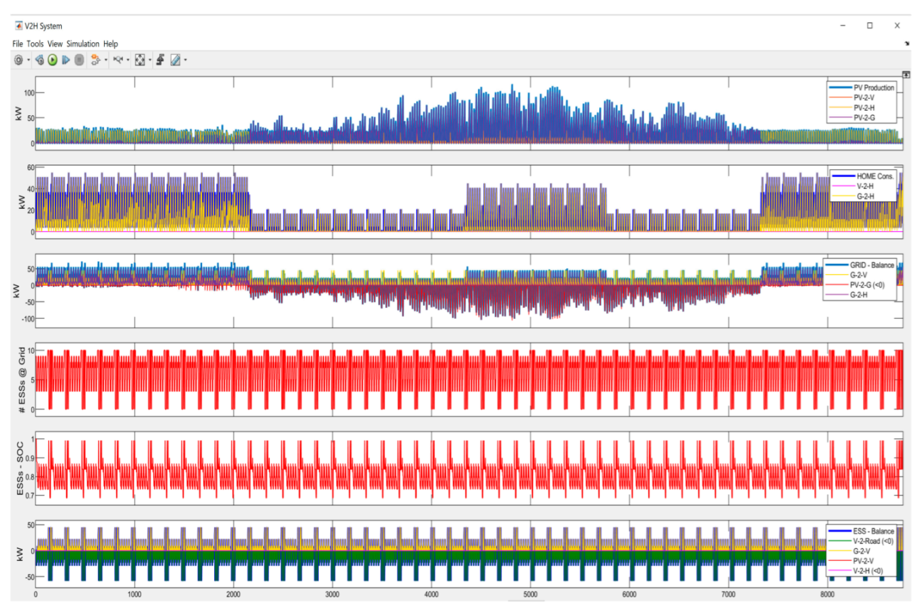Open the Tools menu
918x610 pixels.
(x=35, y=44)
